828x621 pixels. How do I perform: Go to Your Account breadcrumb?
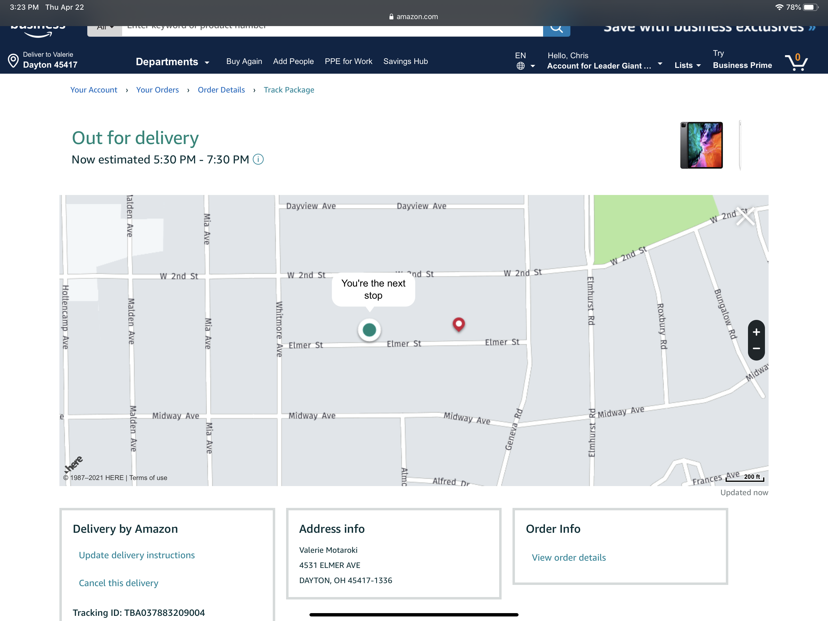click(94, 90)
